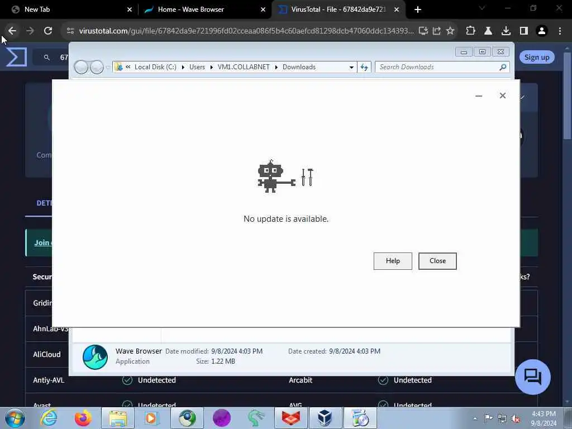
Task: Minimize the No update dialog
Action: pos(479,96)
